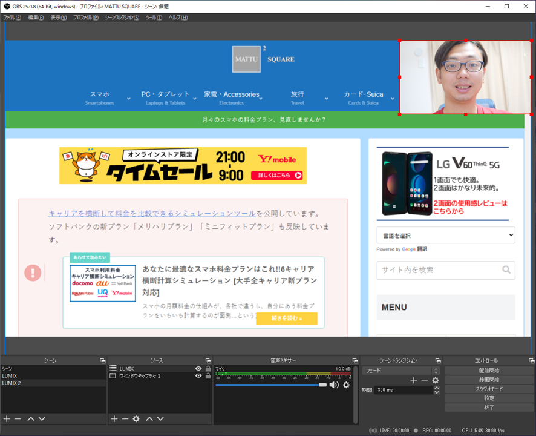Image resolution: width=536 pixels, height=436 pixels.
Task: Hide the LUMIX source with the eye icon
Action: pyautogui.click(x=198, y=369)
